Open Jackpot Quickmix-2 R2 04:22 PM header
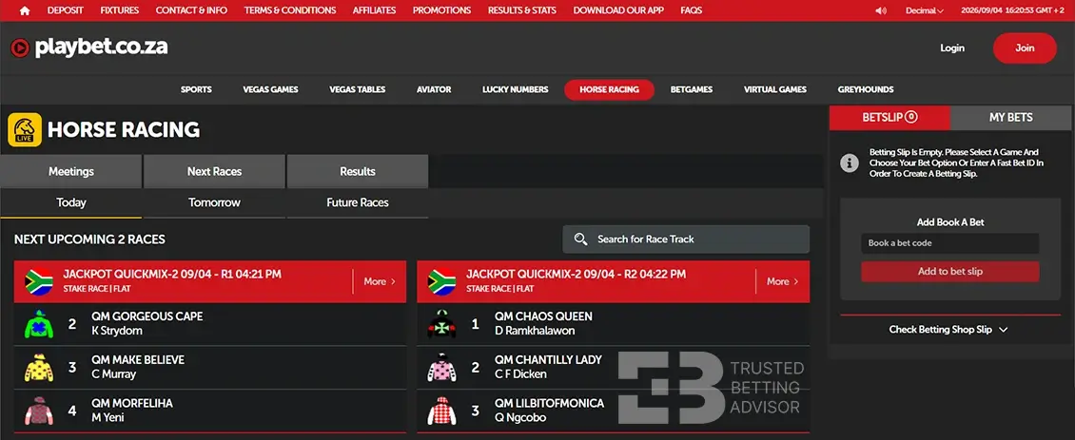The image size is (1075, 440). pos(613,281)
